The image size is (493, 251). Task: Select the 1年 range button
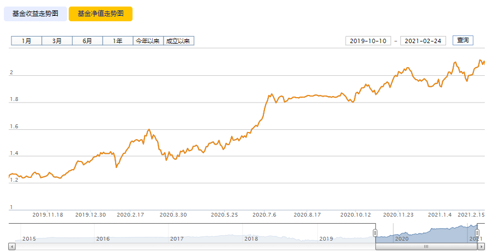118,41
